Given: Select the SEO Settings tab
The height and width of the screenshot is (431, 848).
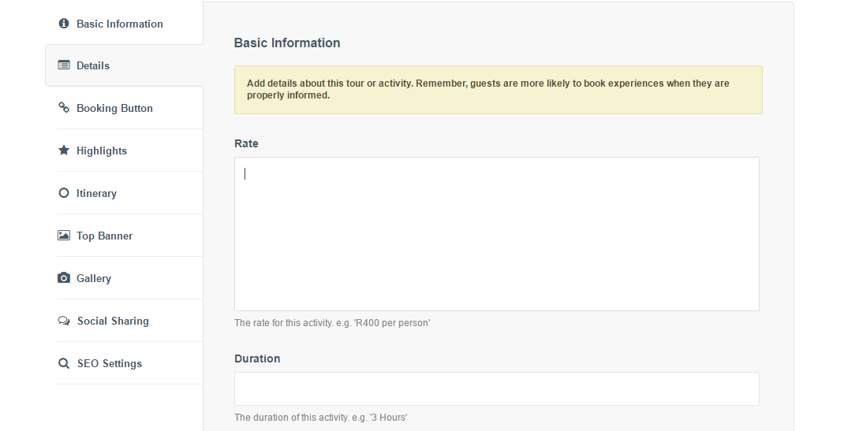Looking at the screenshot, I should [x=110, y=363].
